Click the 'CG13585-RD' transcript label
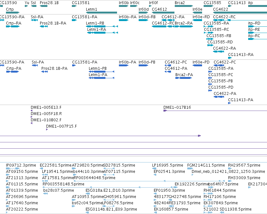Image resolution: width=267 pixels, height=214 pixels. [x=220, y=42]
